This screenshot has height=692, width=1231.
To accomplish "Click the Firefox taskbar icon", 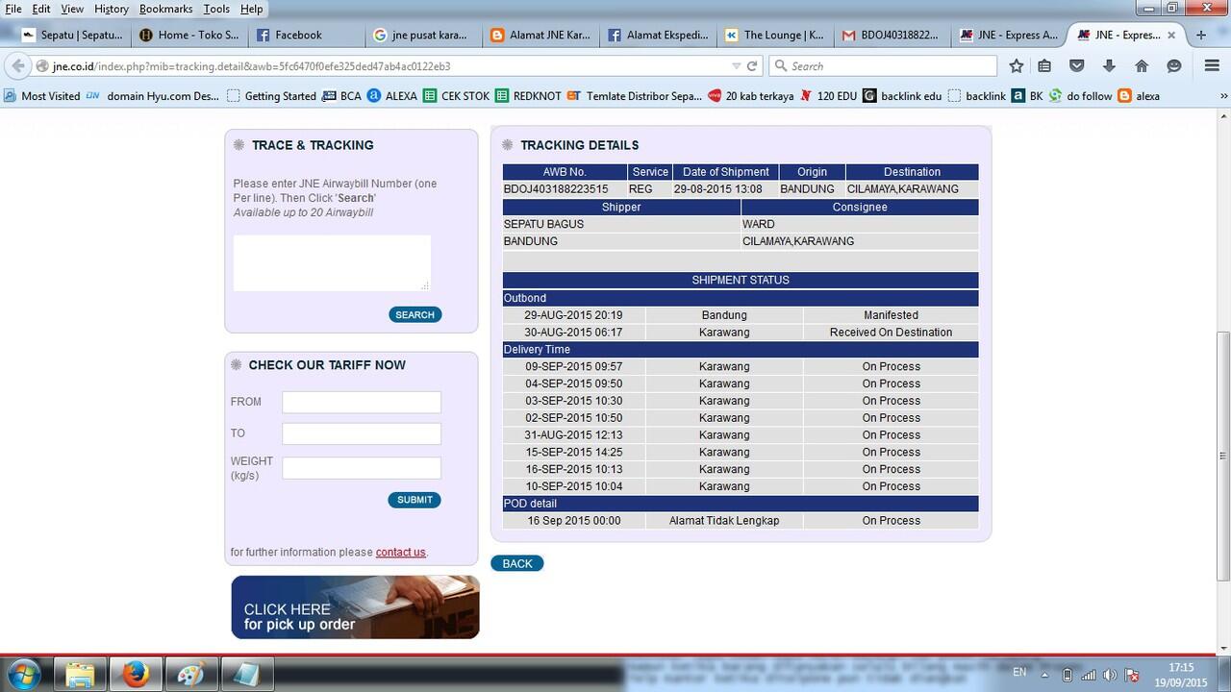I will 136,675.
